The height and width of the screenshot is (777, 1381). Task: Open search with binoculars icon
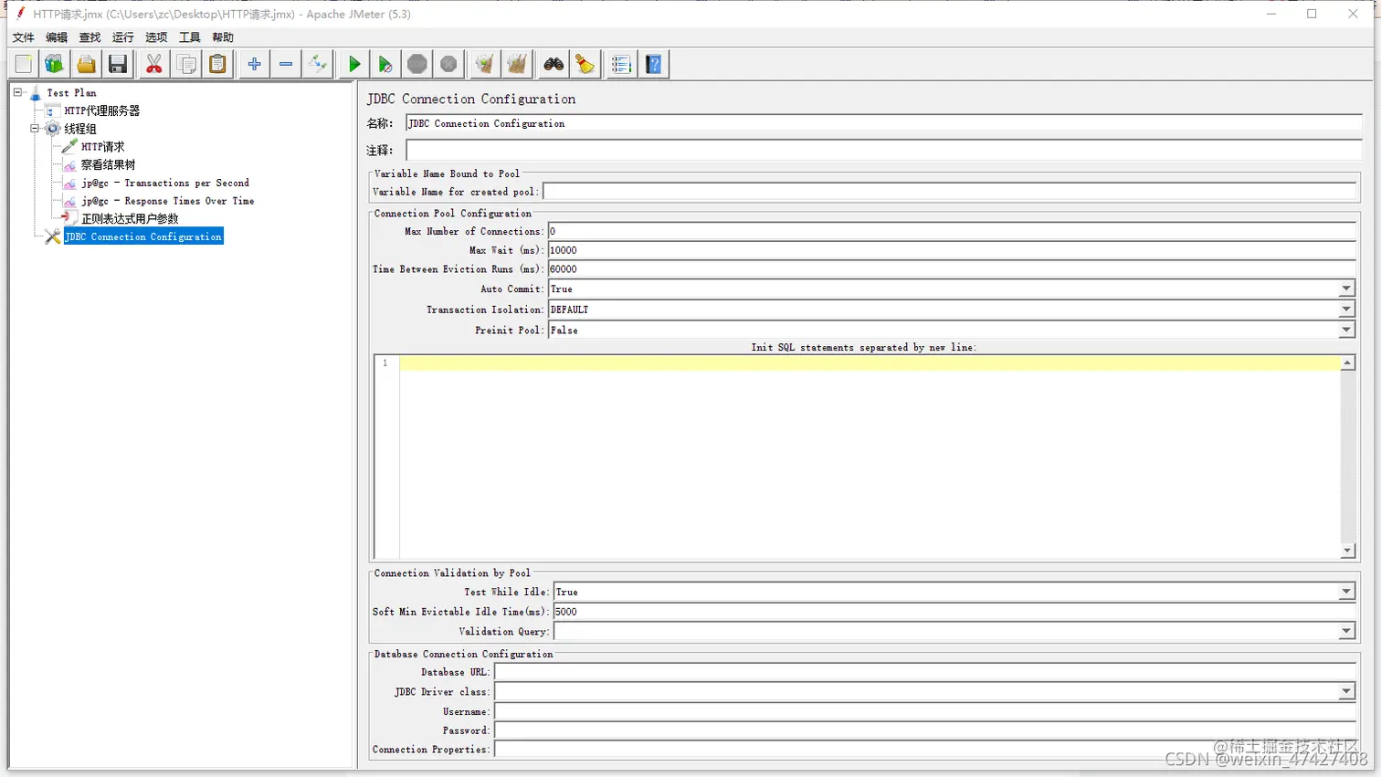point(553,64)
